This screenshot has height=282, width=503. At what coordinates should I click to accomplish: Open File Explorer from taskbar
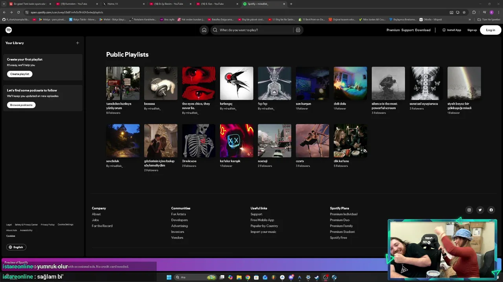point(239,277)
